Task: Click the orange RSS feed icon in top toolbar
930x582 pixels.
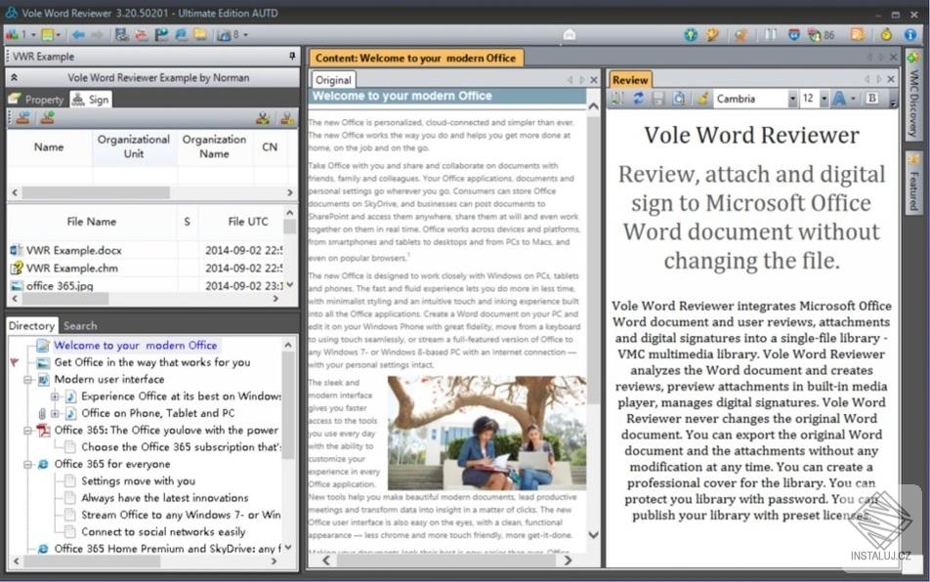Action: pos(857,34)
